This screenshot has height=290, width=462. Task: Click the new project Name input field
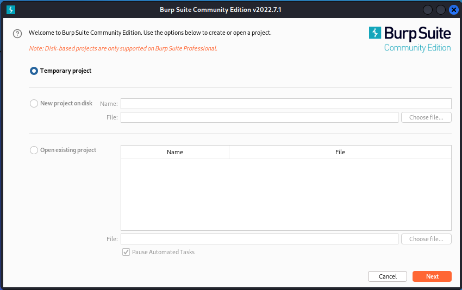click(x=286, y=104)
